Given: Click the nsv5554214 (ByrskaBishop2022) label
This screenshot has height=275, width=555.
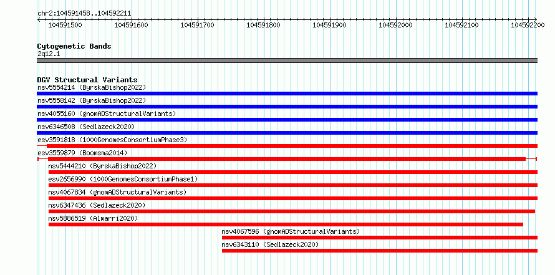Looking at the screenshot, I should pyautogui.click(x=92, y=87).
